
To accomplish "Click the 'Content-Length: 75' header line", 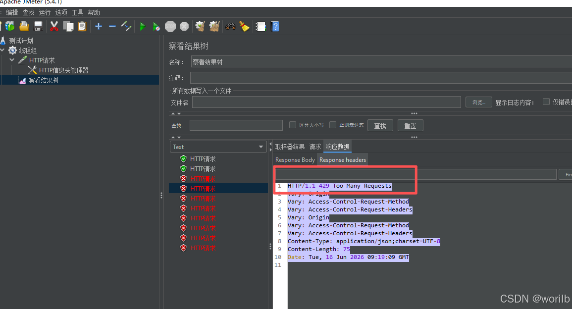I will click(x=318, y=249).
